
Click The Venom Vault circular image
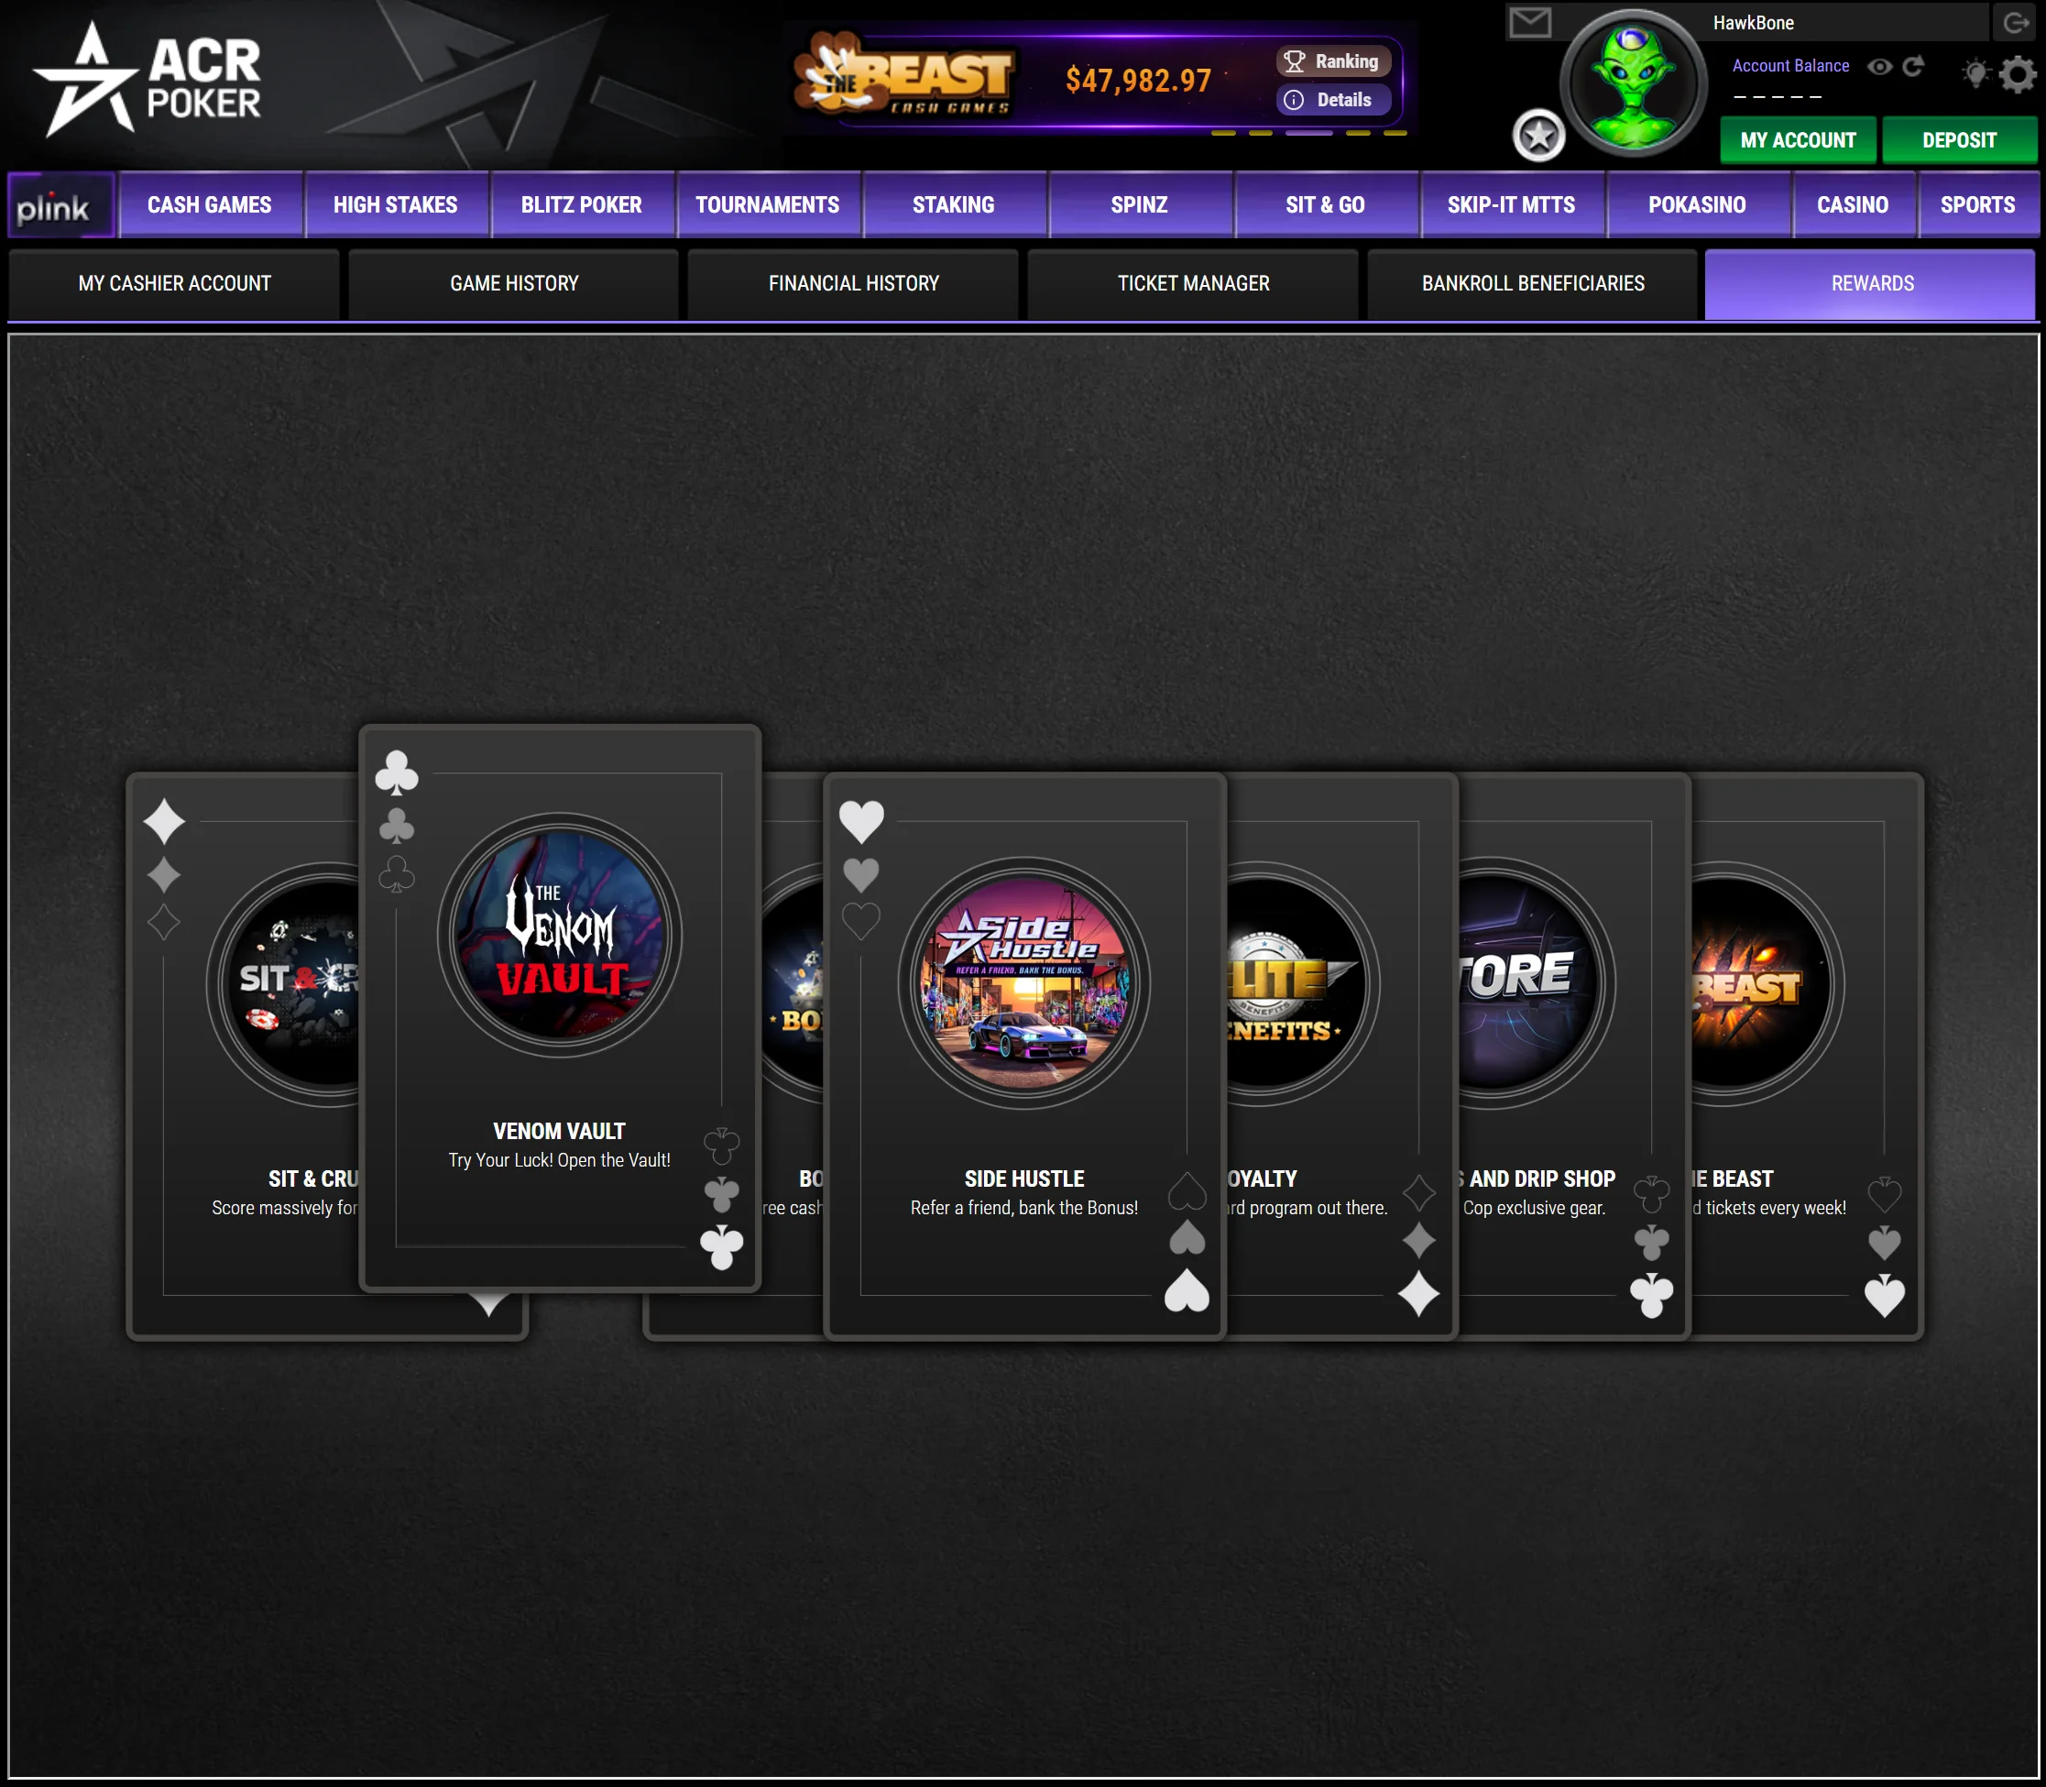point(561,936)
